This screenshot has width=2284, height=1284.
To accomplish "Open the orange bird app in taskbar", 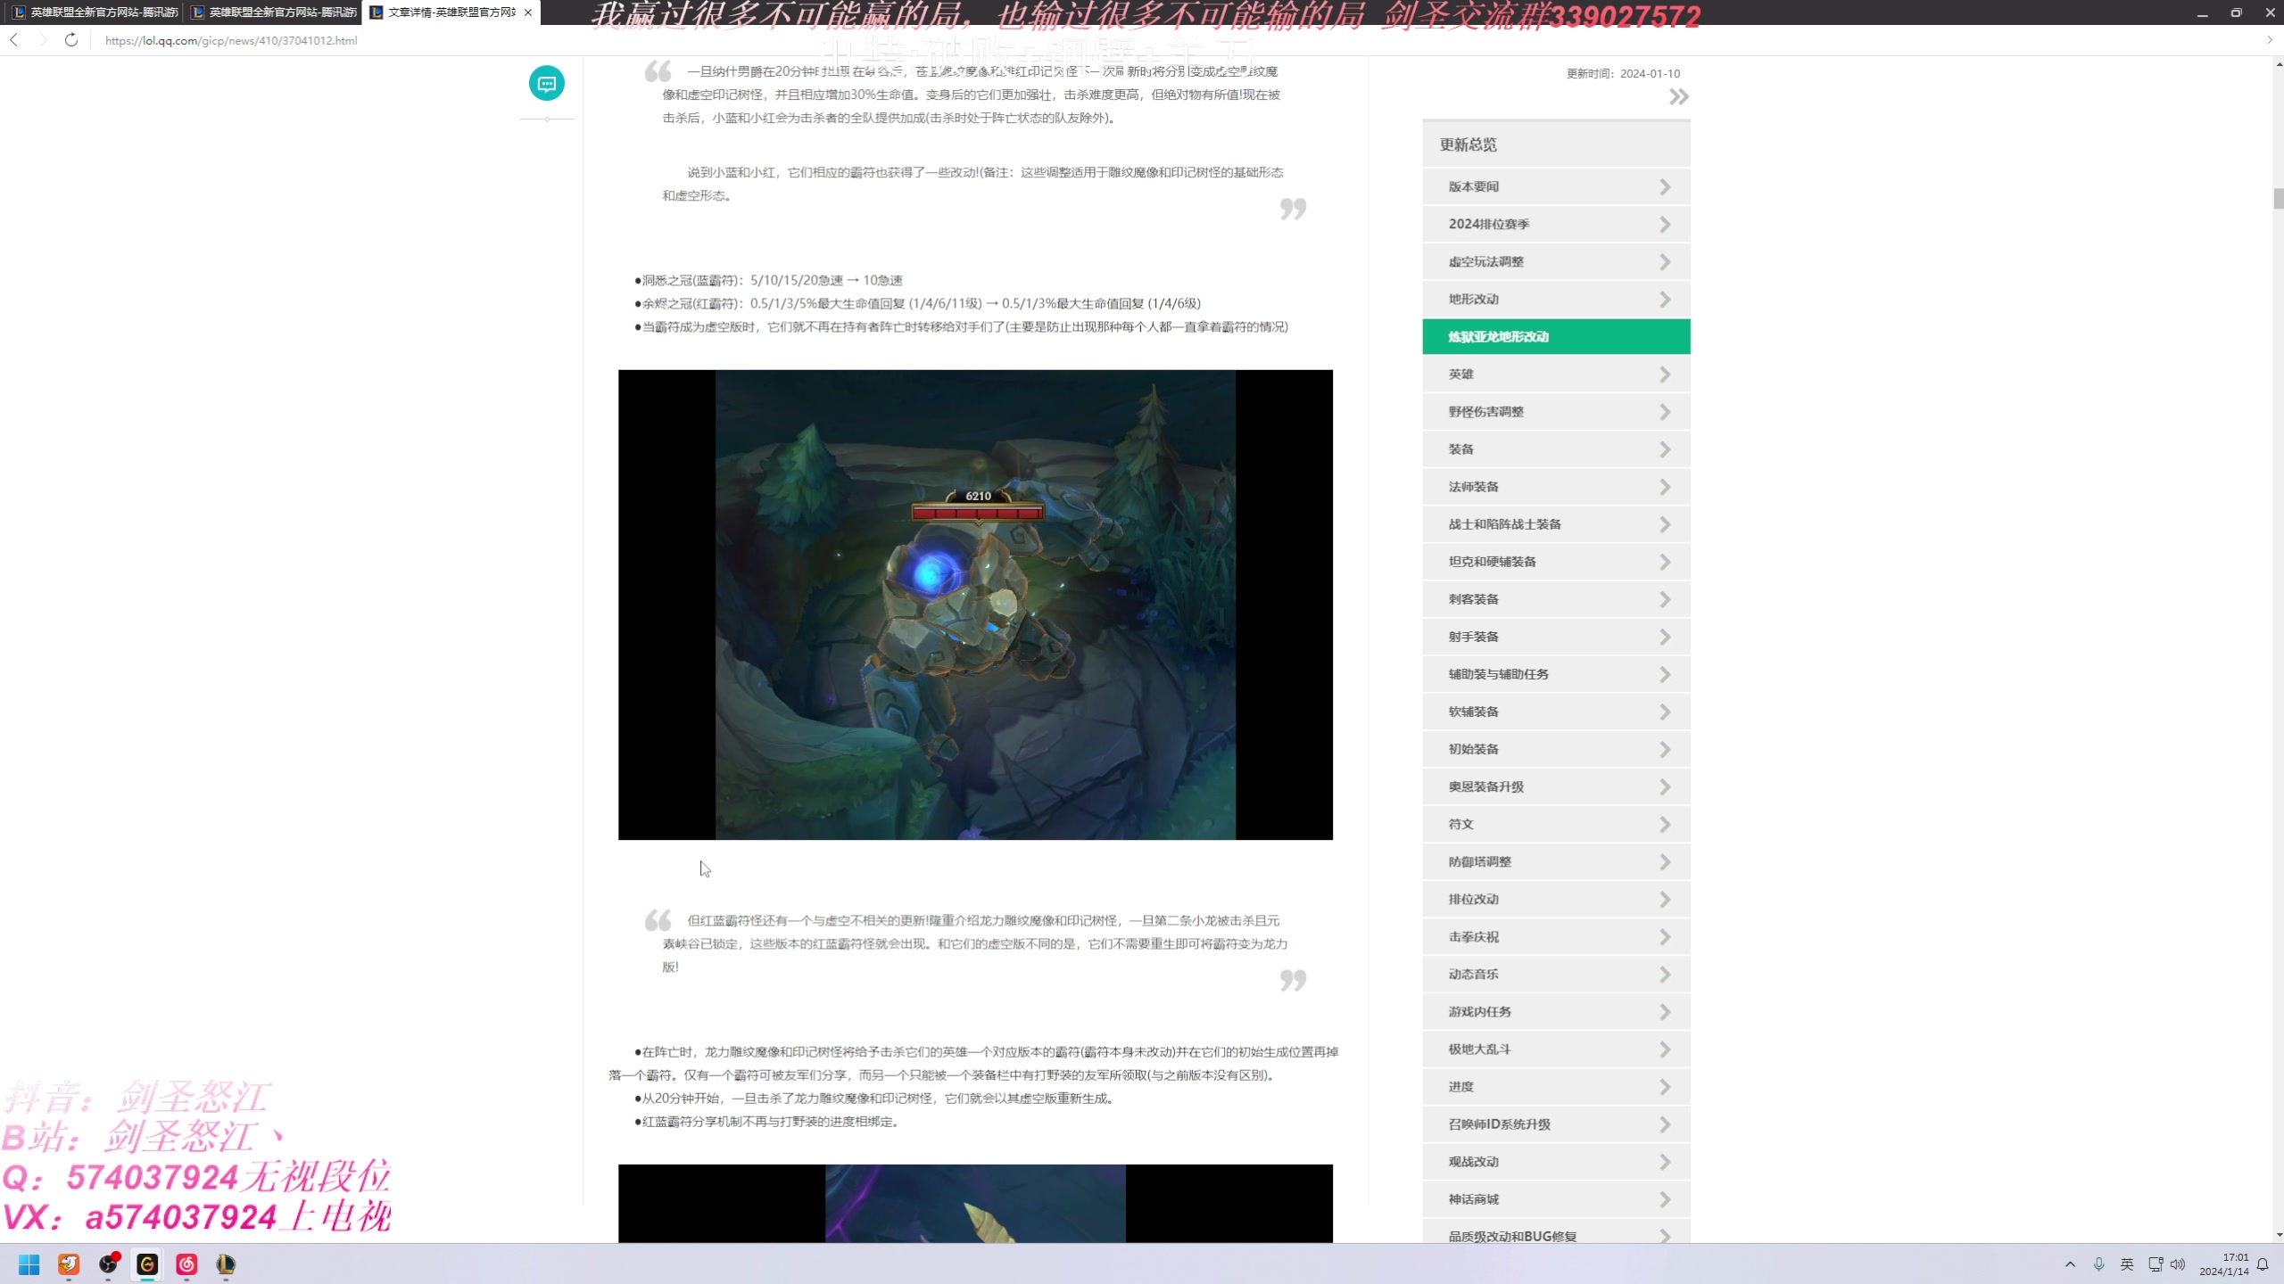I will tap(69, 1264).
